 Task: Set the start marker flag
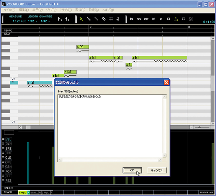tap(60, 19)
